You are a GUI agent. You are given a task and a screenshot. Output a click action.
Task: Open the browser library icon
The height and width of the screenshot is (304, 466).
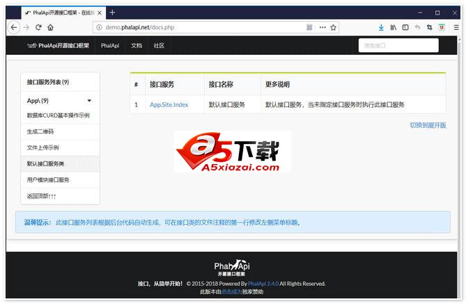(x=393, y=27)
